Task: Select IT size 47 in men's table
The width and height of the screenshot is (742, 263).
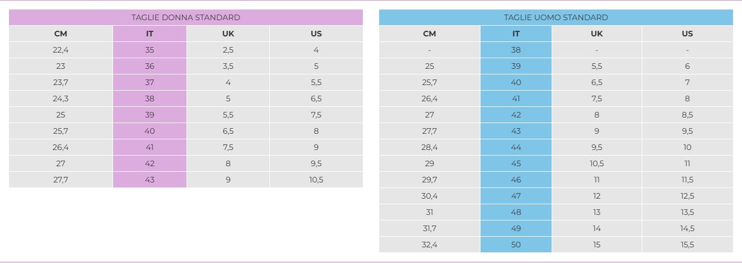Action: (516, 196)
